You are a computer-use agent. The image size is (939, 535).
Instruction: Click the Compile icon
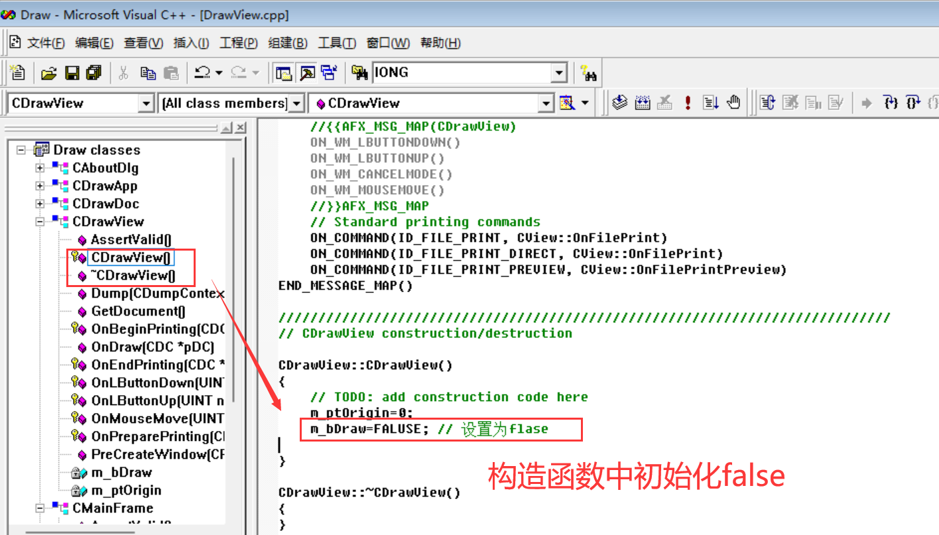tap(619, 103)
